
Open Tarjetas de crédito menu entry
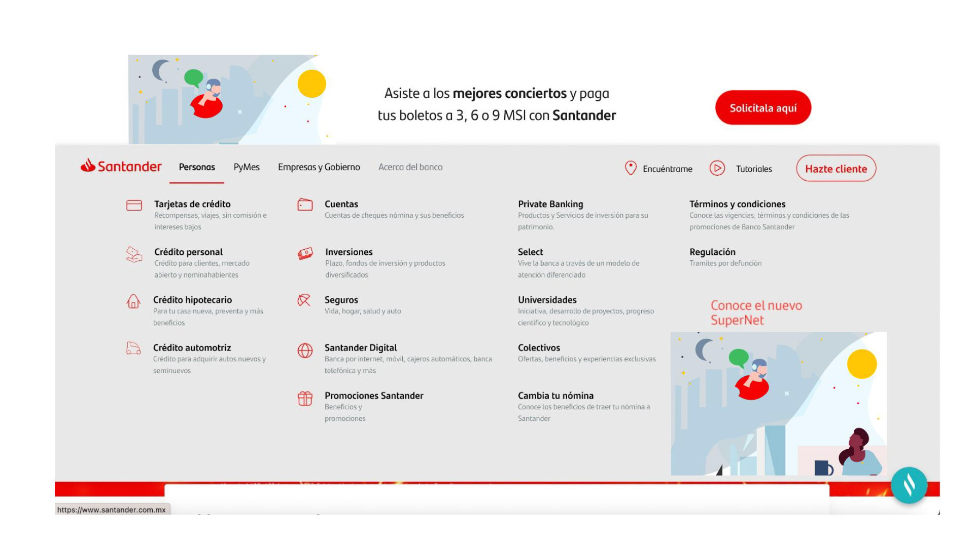(x=192, y=204)
